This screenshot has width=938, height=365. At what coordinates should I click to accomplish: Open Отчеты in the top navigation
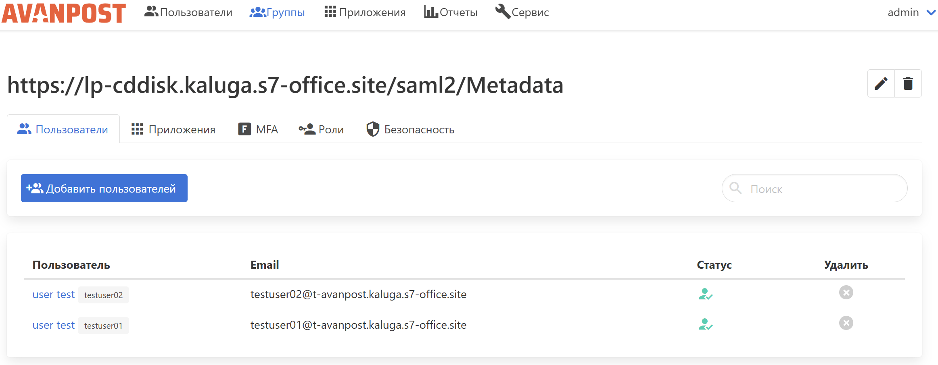point(451,12)
